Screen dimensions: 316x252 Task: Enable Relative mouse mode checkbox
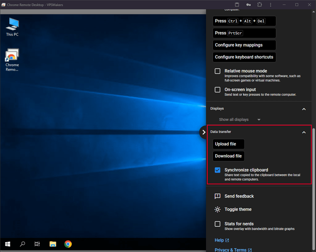point(217,71)
